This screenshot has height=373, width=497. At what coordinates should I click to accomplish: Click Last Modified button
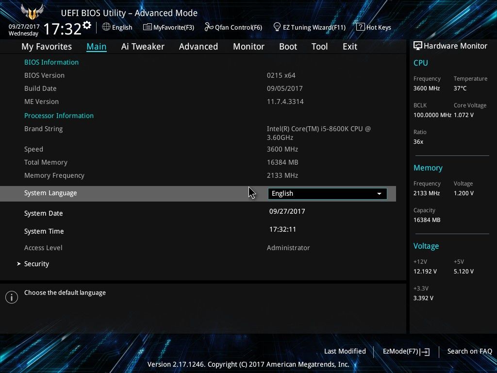pos(345,351)
